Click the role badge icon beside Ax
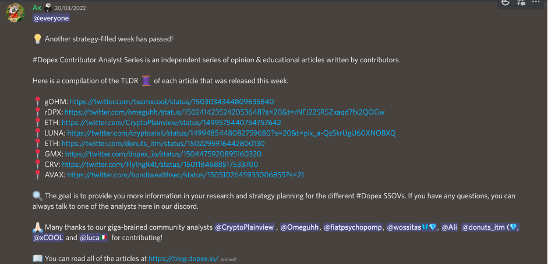The width and height of the screenshot is (548, 264). tap(49, 7)
